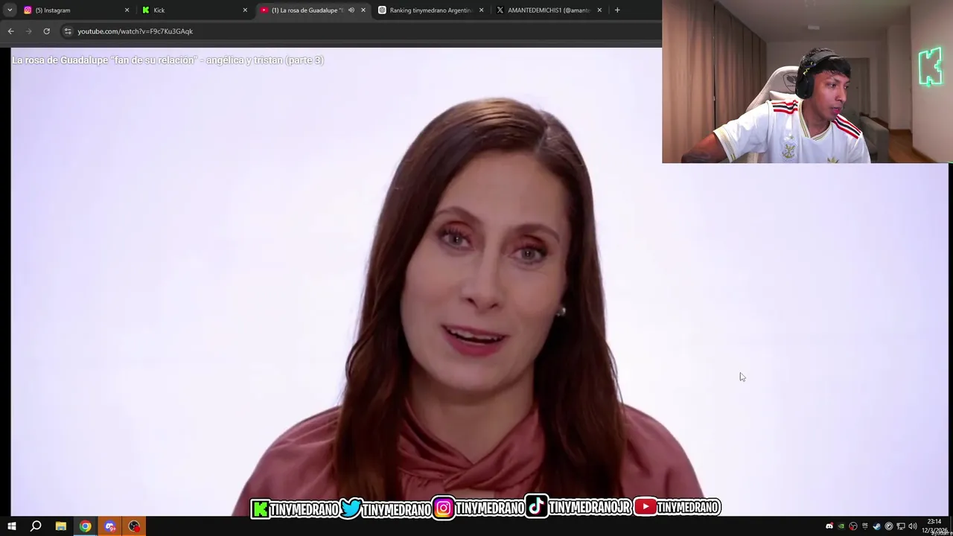The image size is (953, 536).
Task: Mute the La rosa de Guadalupe tab audio
Action: (351, 10)
